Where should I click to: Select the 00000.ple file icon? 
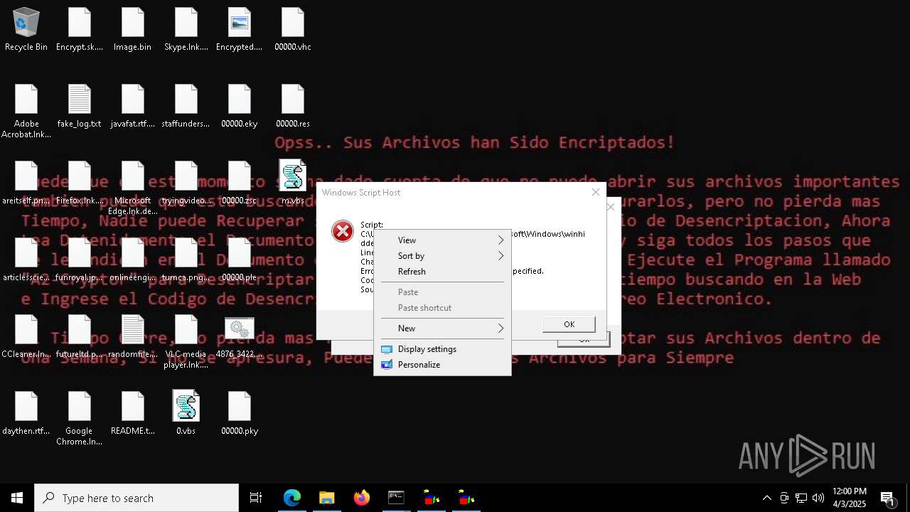click(240, 260)
